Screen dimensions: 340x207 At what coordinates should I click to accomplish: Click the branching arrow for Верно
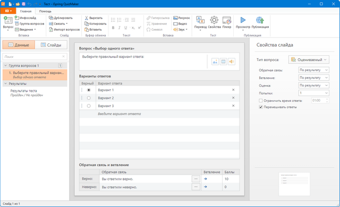(206, 179)
